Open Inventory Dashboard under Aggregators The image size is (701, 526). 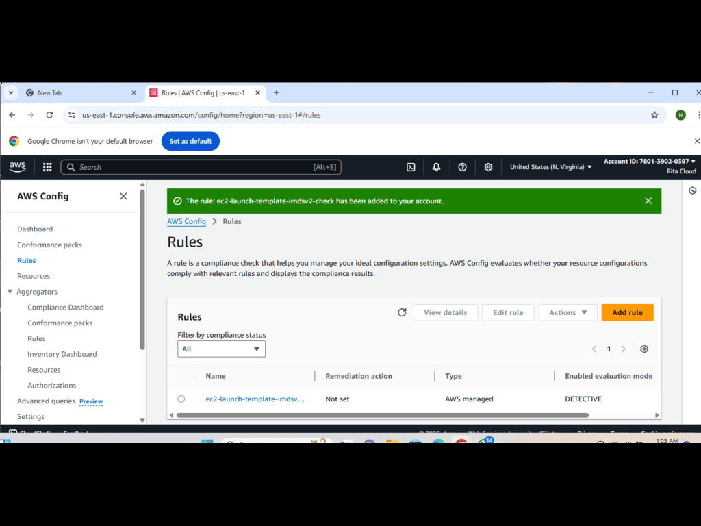[x=62, y=354]
